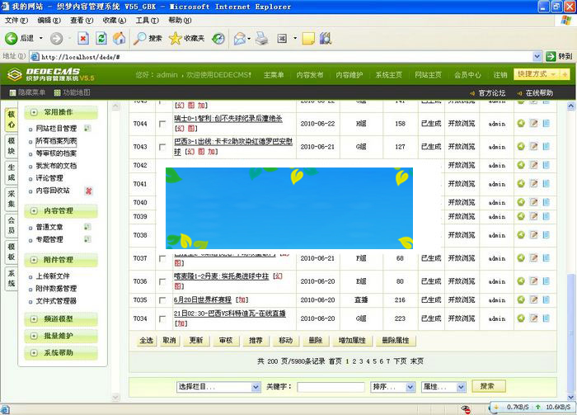
Task: Open the 内容发布 top menu
Action: (x=310, y=75)
